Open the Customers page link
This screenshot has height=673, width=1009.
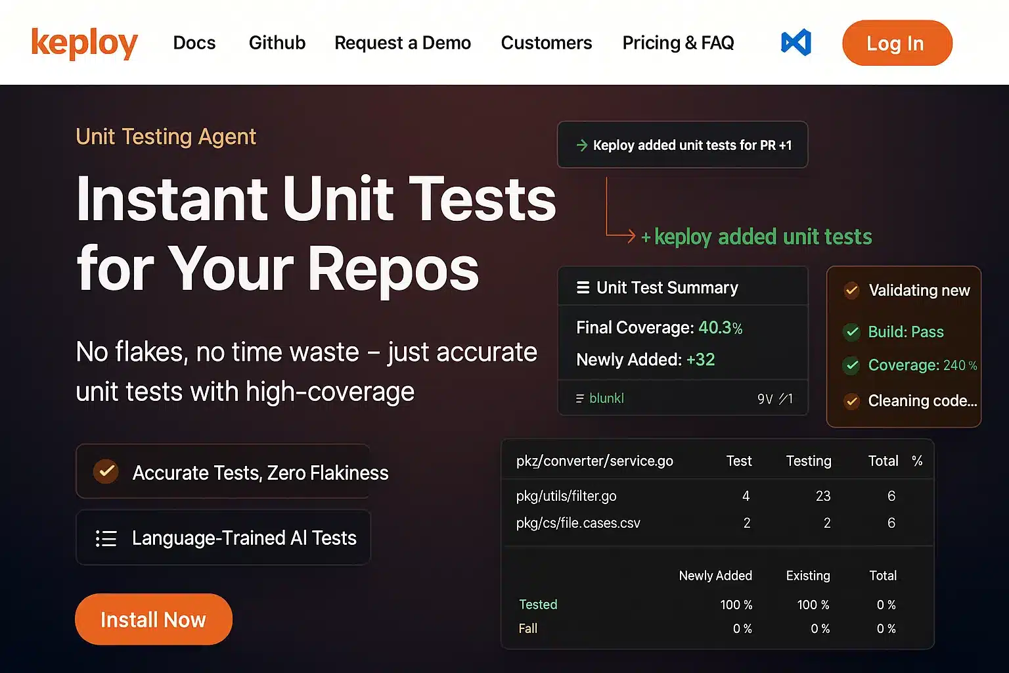click(547, 43)
